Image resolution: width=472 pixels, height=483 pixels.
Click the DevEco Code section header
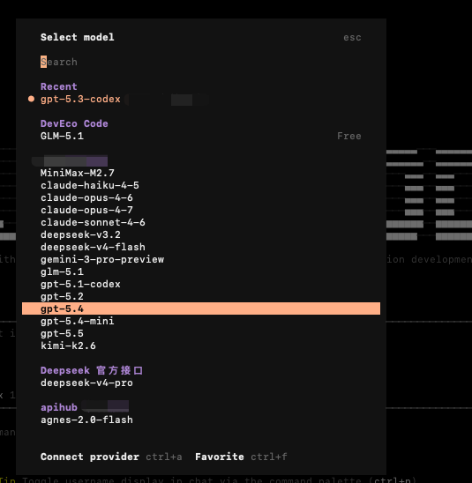[74, 123]
